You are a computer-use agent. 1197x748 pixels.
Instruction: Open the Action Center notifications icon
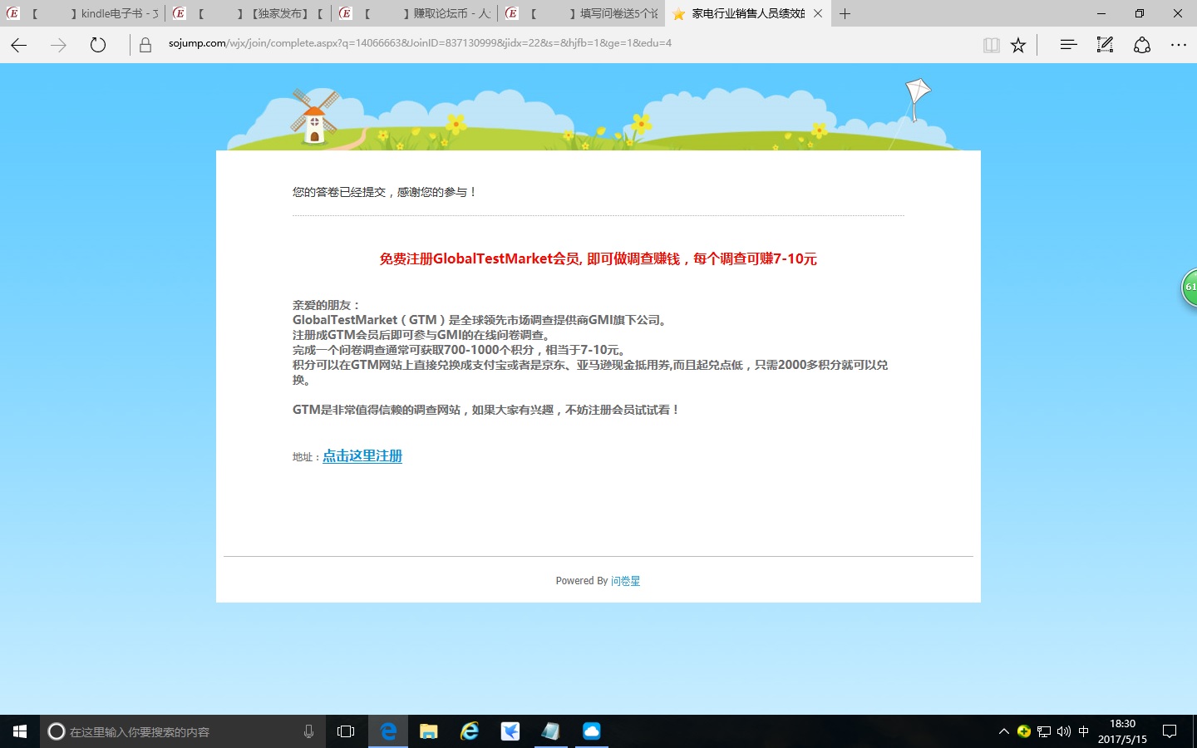pyautogui.click(x=1170, y=731)
